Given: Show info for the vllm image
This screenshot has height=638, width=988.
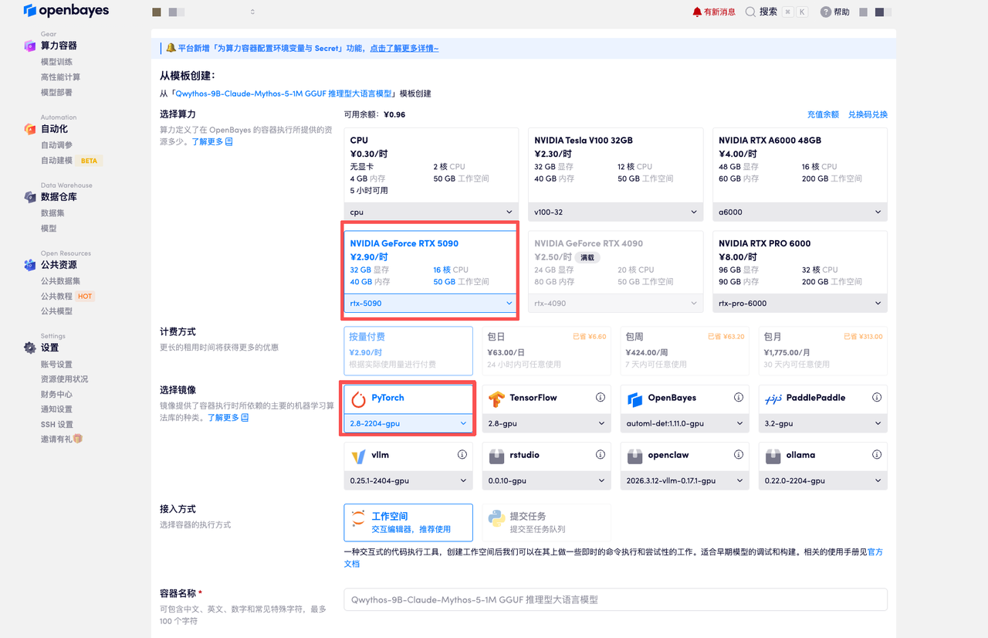Looking at the screenshot, I should 462,455.
